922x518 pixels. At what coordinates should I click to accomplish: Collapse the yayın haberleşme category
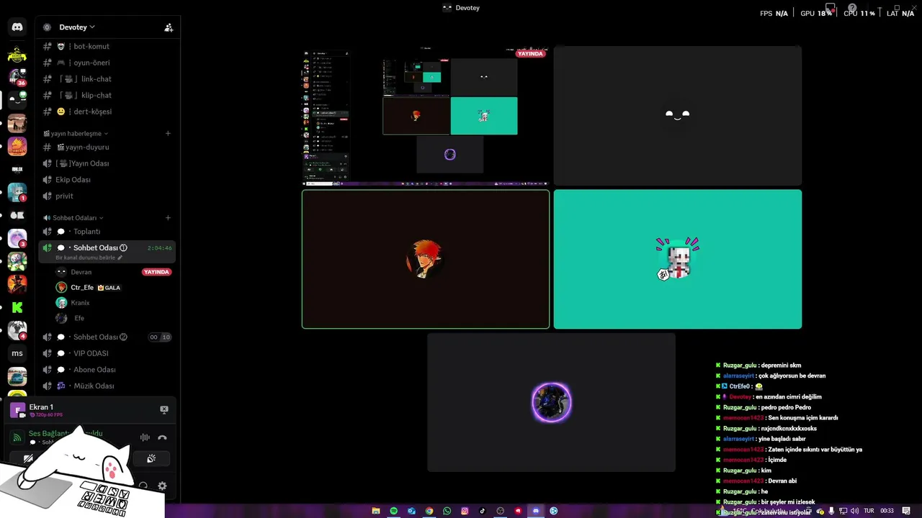(76, 133)
